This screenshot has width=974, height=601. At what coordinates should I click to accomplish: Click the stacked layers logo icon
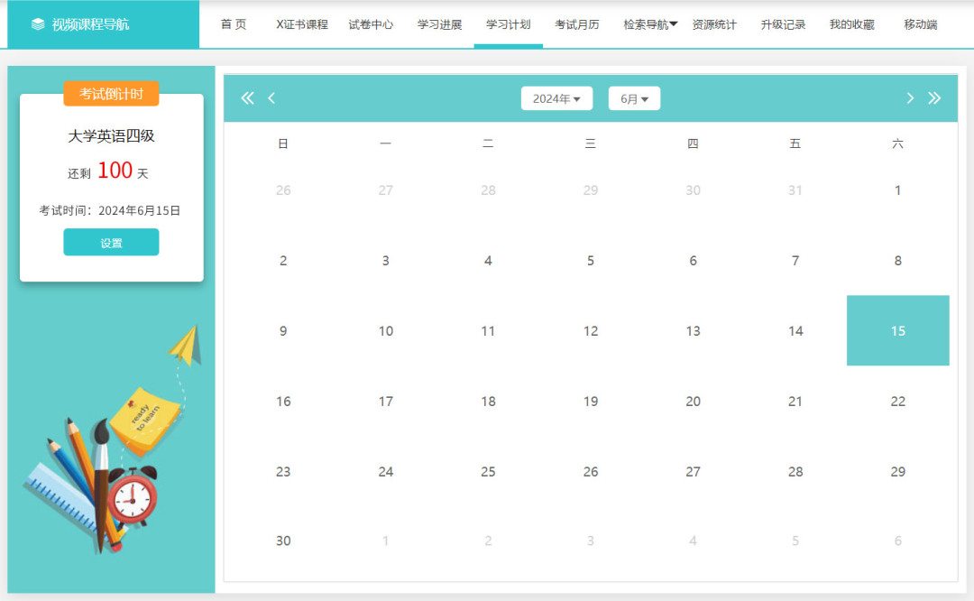pos(38,24)
